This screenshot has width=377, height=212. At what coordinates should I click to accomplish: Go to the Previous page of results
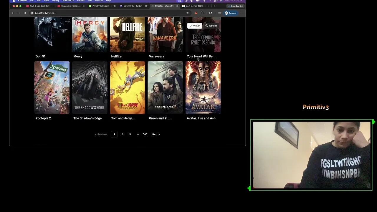click(101, 134)
